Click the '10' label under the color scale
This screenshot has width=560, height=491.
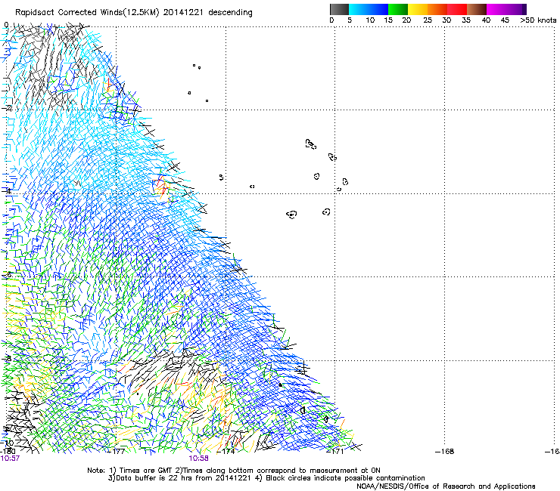tap(370, 20)
